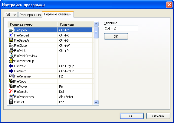Select the FileOpen row text
This screenshot has width=174, height=123.
click(x=20, y=30)
